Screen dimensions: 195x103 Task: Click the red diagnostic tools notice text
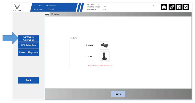click(x=100, y=66)
